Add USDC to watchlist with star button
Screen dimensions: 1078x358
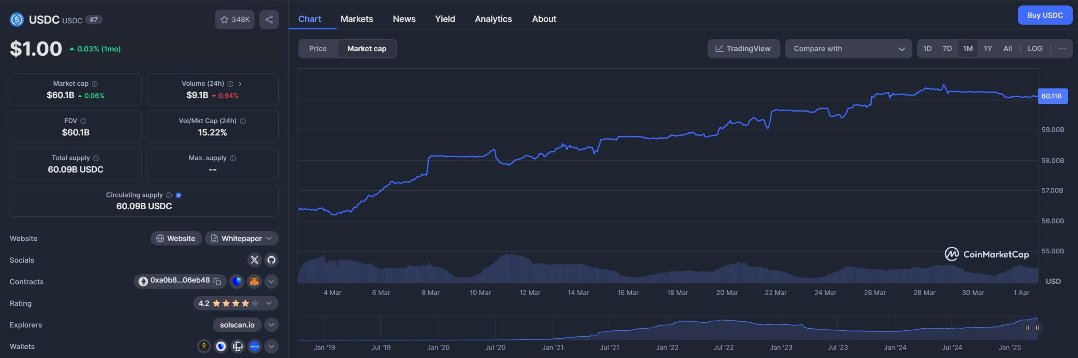(x=235, y=20)
